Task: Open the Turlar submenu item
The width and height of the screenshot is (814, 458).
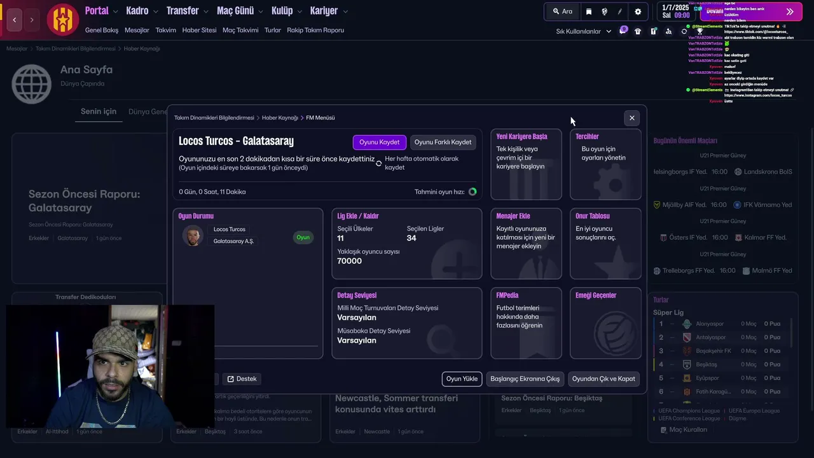Action: coord(273,30)
